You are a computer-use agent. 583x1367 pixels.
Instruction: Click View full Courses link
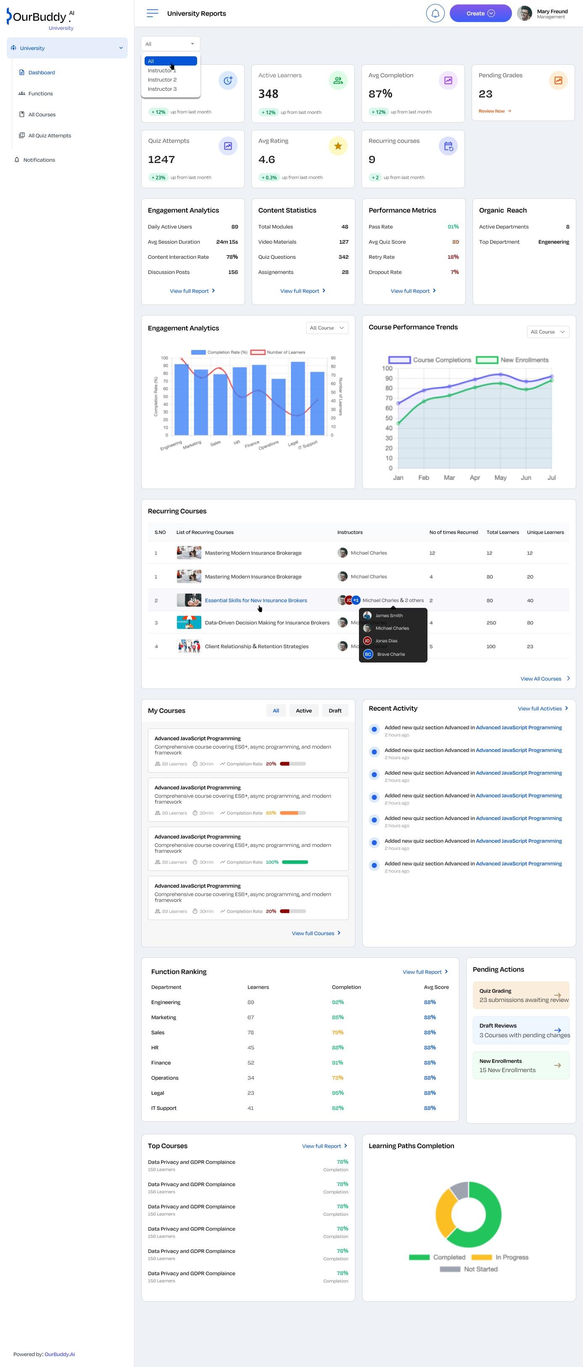point(316,933)
